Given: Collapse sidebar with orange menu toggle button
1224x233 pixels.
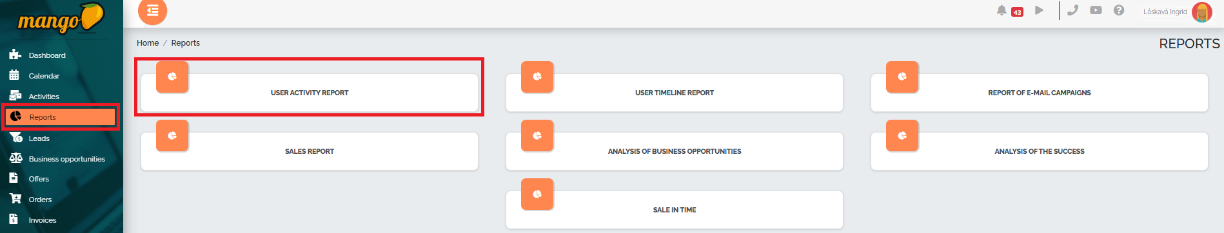Looking at the screenshot, I should [153, 10].
